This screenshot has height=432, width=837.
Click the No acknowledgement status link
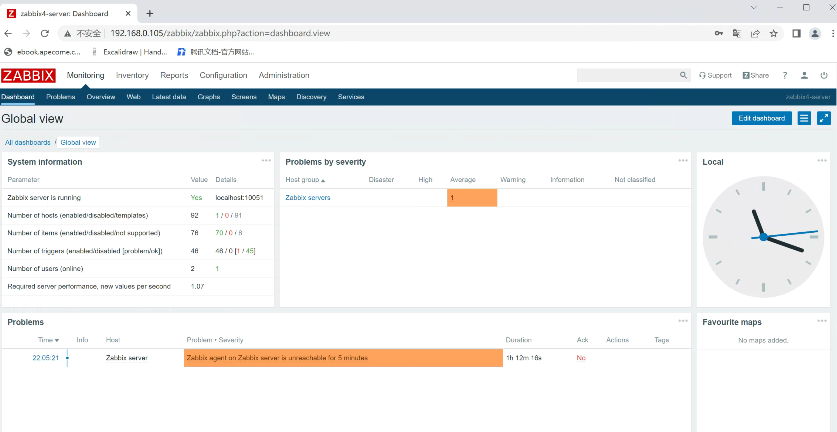581,358
